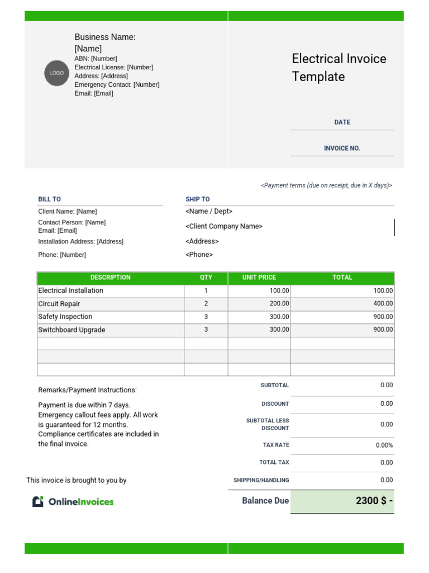Open the OnlineInvoices brand link
The height and width of the screenshot is (573, 429).
pos(73,501)
